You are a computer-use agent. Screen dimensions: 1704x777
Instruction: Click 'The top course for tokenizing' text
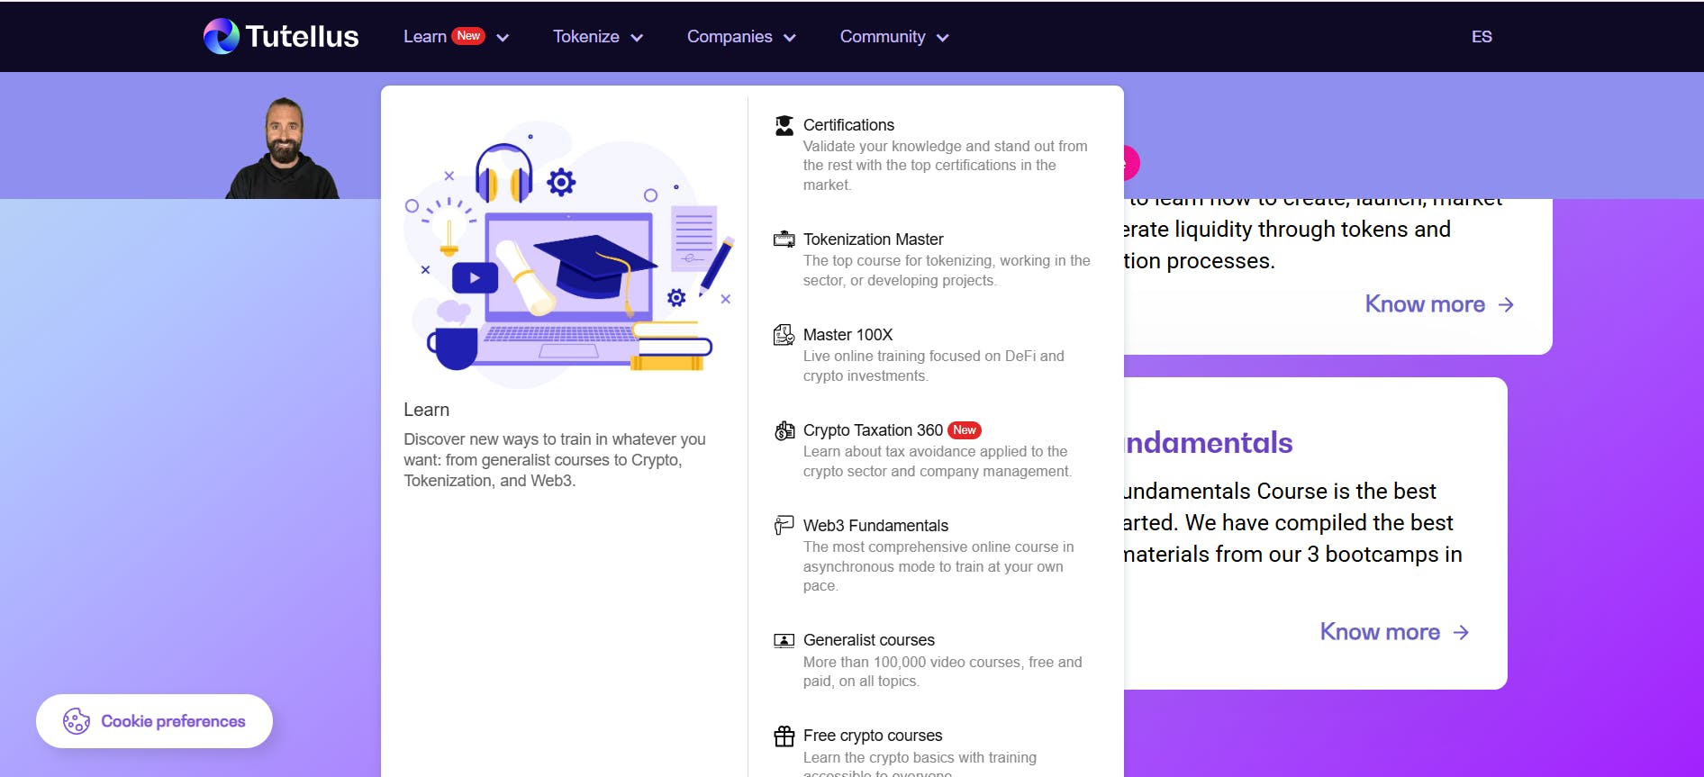tap(947, 270)
